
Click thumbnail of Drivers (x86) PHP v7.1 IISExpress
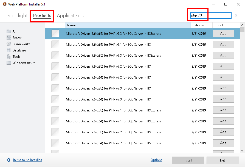[55, 110]
